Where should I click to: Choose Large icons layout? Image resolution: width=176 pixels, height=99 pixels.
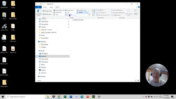69,10
